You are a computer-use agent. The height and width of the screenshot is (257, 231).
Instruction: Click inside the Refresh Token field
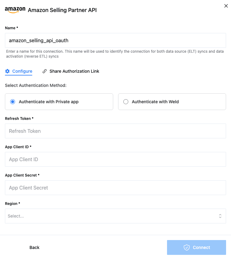click(x=115, y=131)
